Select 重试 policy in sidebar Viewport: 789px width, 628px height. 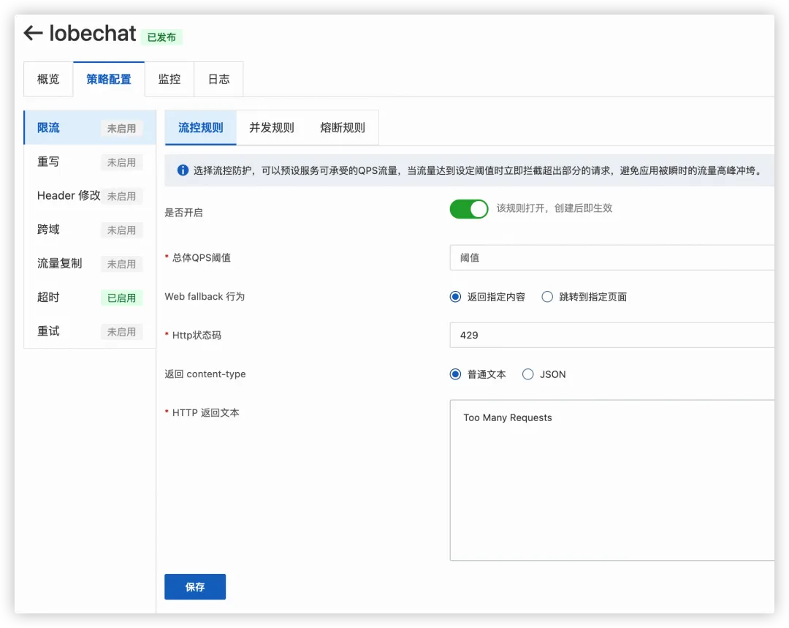90,331
